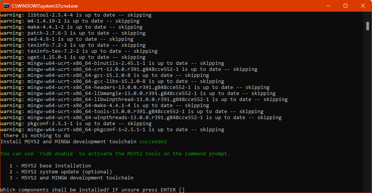Click the input brackets at the prompt
372x193 pixels.
182,190
